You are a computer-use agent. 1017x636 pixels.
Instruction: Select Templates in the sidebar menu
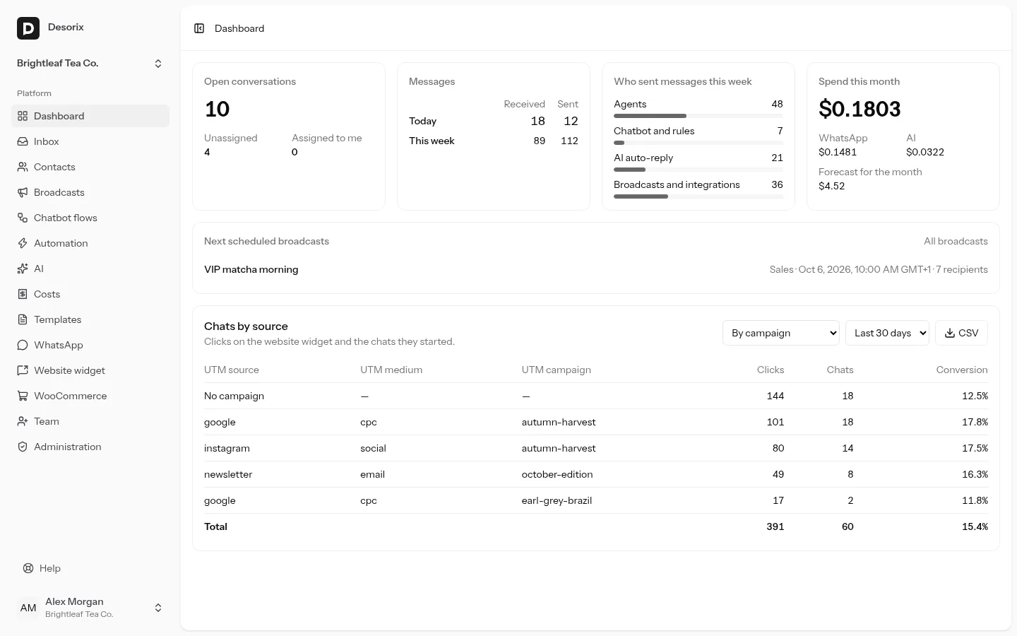[x=90, y=319]
